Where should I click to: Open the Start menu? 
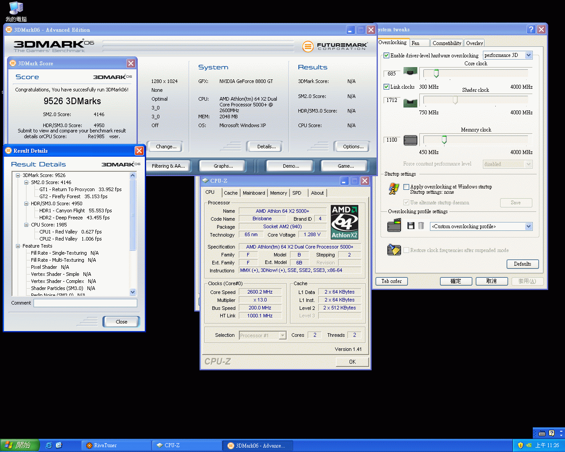pyautogui.click(x=20, y=445)
